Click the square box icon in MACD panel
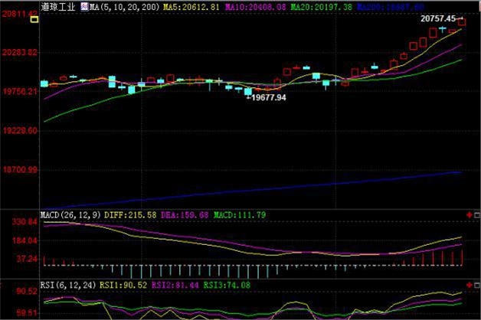The height and width of the screenshot is (320, 481). pyautogui.click(x=477, y=215)
